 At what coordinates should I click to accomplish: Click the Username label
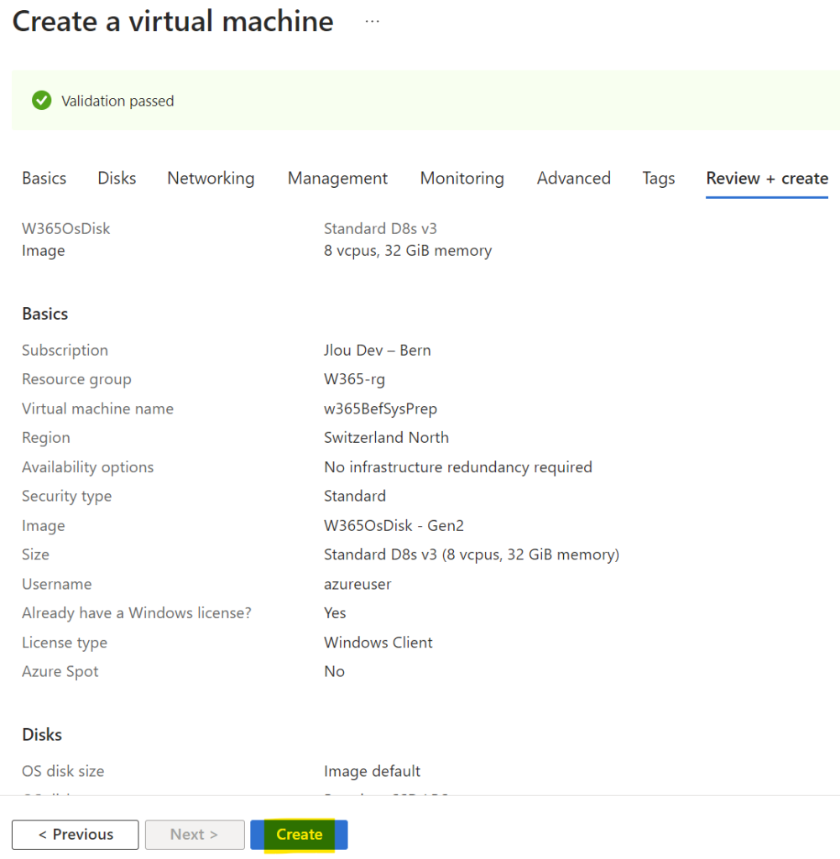(x=56, y=584)
